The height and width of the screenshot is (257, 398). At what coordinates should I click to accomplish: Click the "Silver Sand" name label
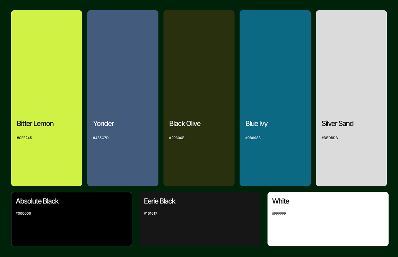click(x=337, y=124)
